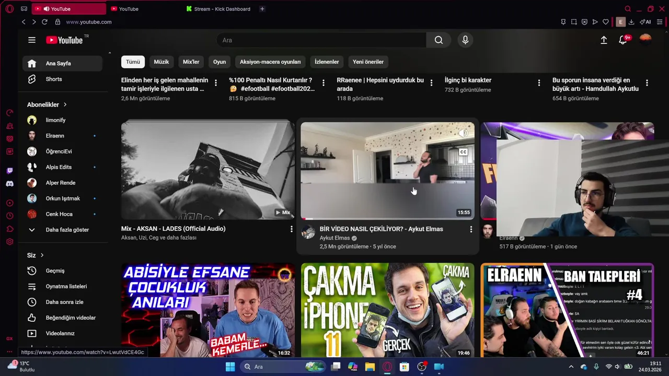Open File Explorer from taskbar
Viewport: 669px width, 376px height.
click(370, 367)
